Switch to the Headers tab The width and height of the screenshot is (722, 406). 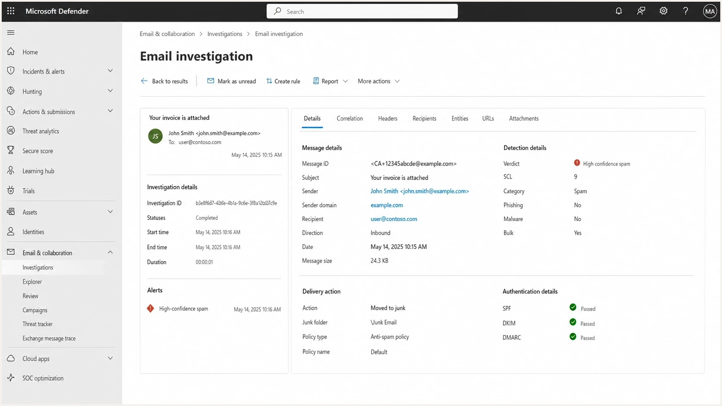[x=388, y=119]
